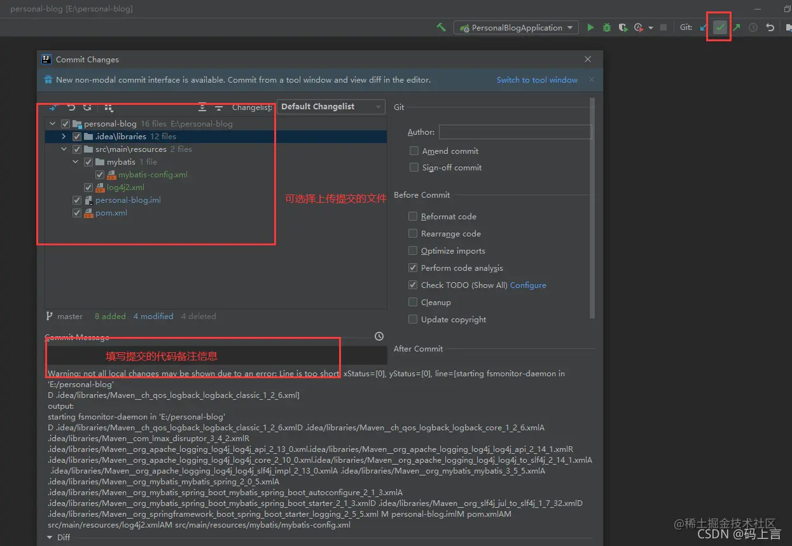Uncheck the mybatis folder checkbox

[88, 162]
